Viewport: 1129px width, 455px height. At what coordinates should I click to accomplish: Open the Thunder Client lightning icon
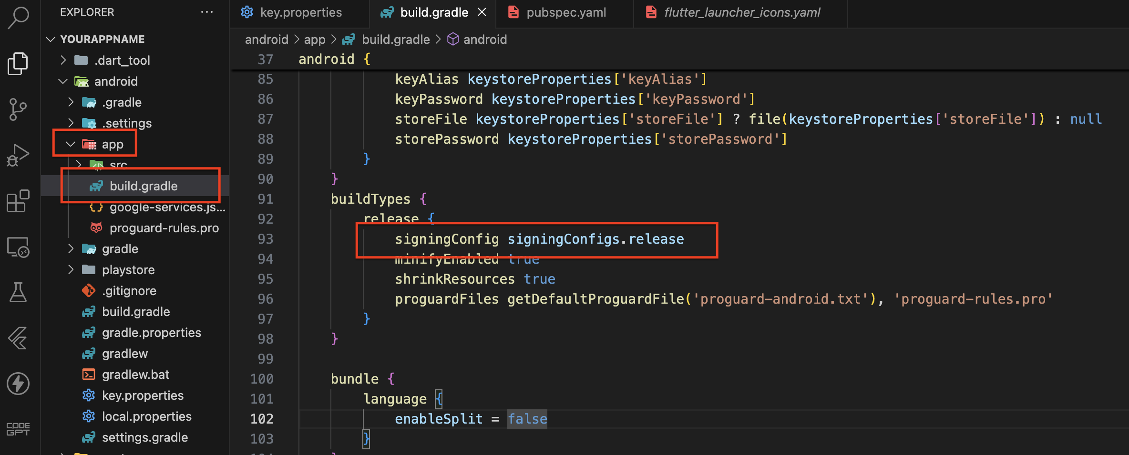(x=19, y=384)
